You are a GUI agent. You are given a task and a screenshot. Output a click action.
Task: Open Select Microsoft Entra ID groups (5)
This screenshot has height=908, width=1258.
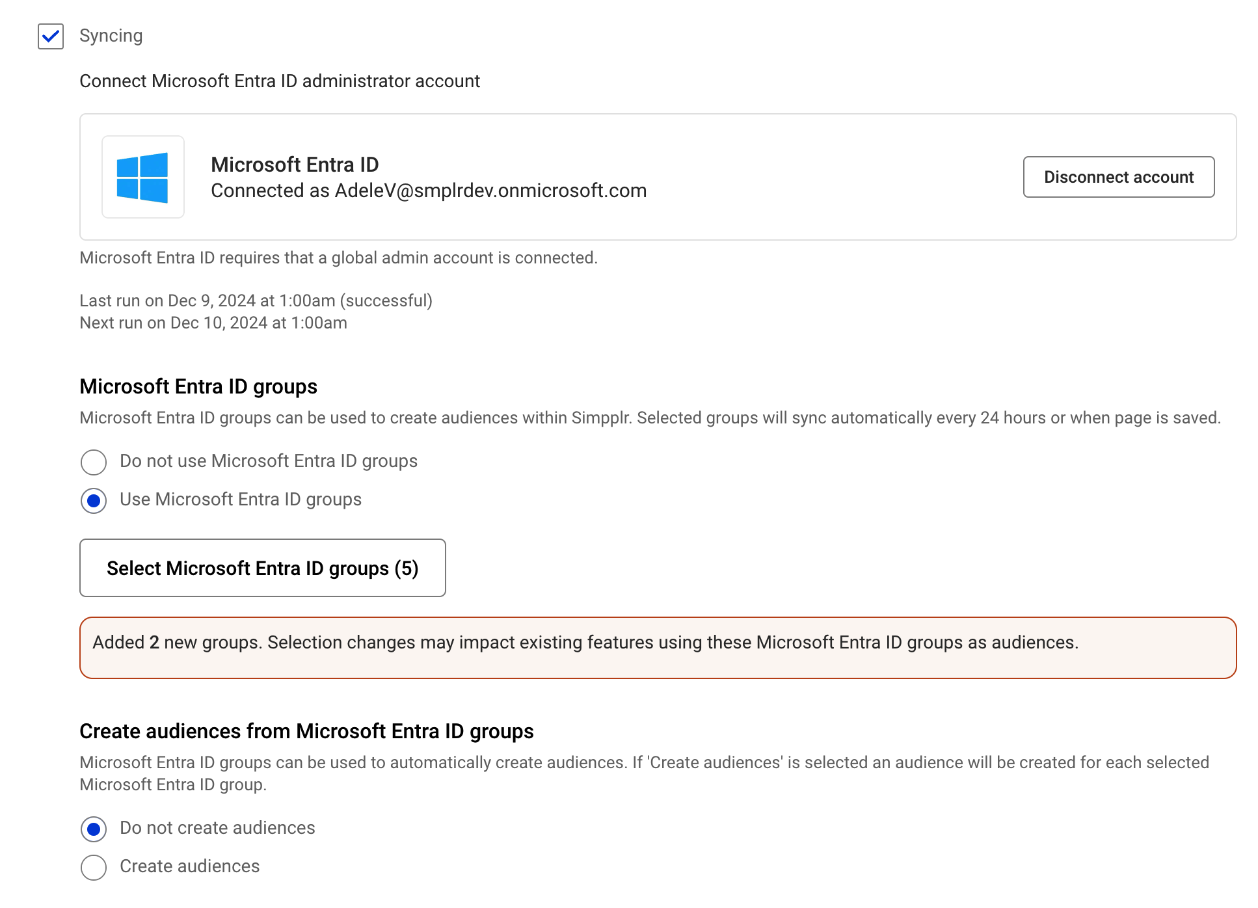[x=262, y=568]
